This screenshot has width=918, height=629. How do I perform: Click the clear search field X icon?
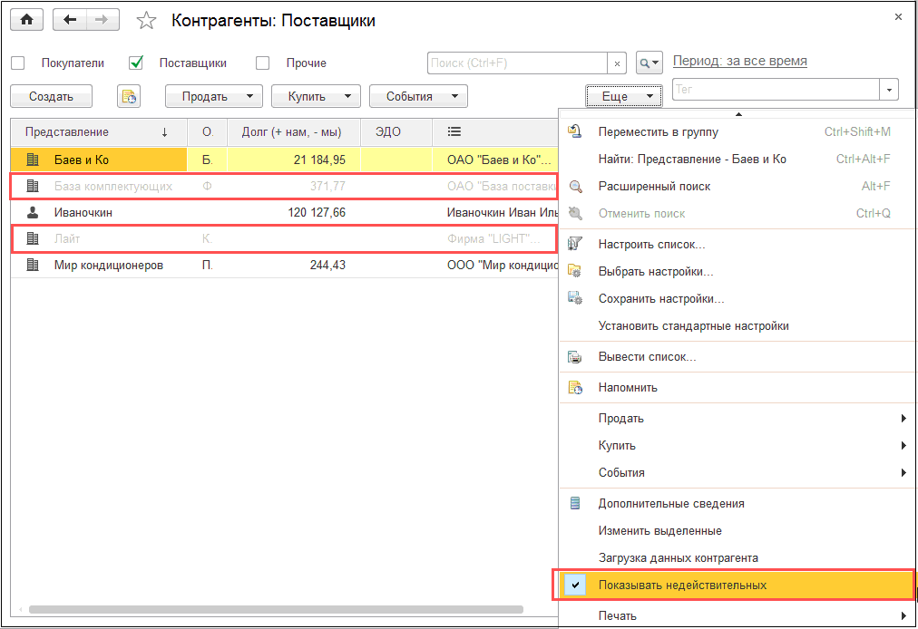[x=618, y=63]
